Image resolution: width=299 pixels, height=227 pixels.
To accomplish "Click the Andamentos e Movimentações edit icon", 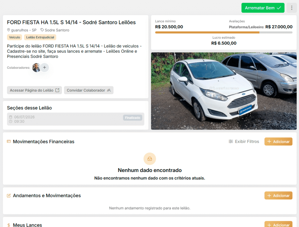I will tap(9, 195).
